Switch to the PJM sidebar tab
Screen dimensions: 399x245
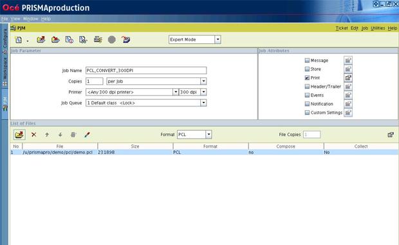coord(5,104)
